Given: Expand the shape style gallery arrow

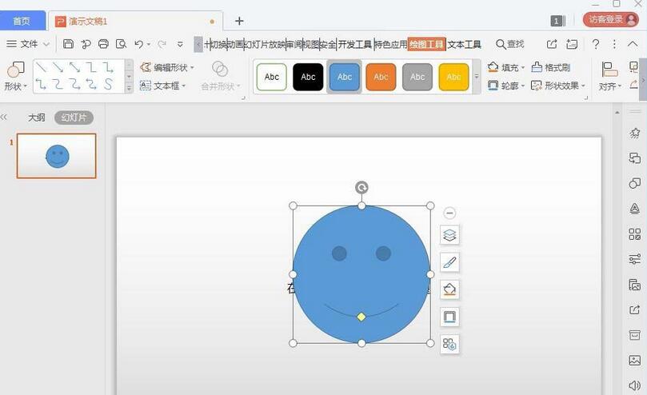Looking at the screenshot, I should (x=477, y=76).
